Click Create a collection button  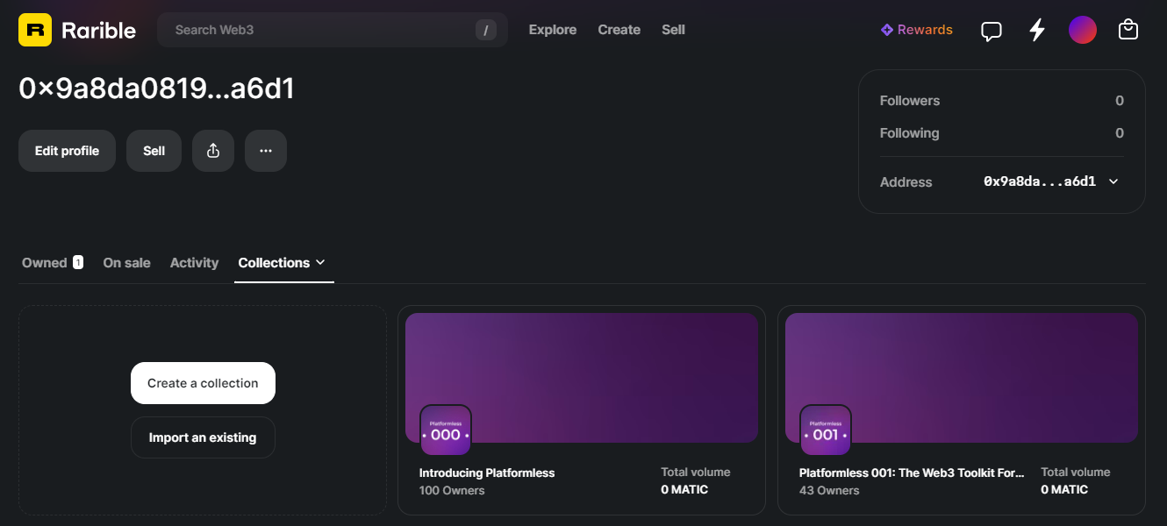click(x=203, y=383)
